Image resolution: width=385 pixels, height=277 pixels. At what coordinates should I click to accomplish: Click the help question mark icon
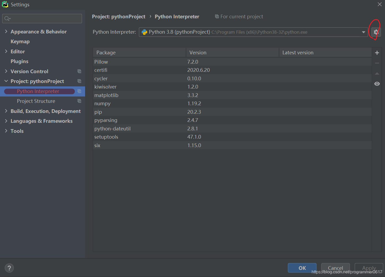(x=9, y=268)
